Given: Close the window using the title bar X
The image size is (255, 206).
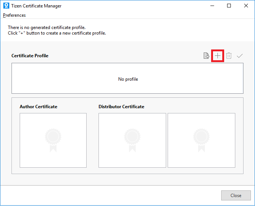Looking at the screenshot, I should [246, 6].
